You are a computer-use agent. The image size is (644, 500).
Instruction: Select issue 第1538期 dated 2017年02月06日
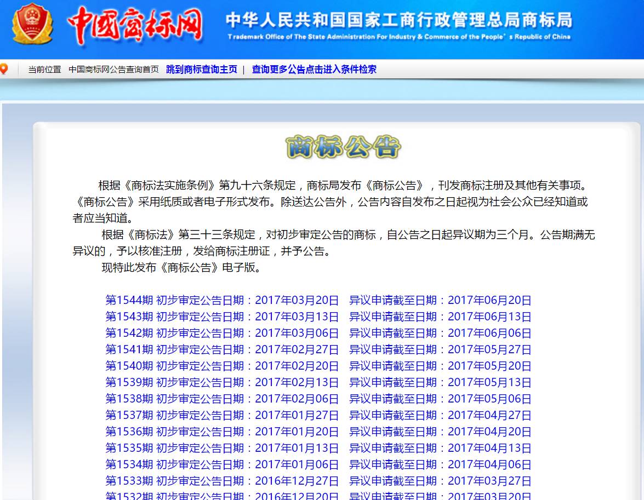[x=318, y=399]
